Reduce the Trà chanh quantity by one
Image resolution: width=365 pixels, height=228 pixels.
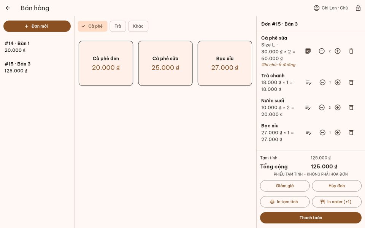(322, 82)
